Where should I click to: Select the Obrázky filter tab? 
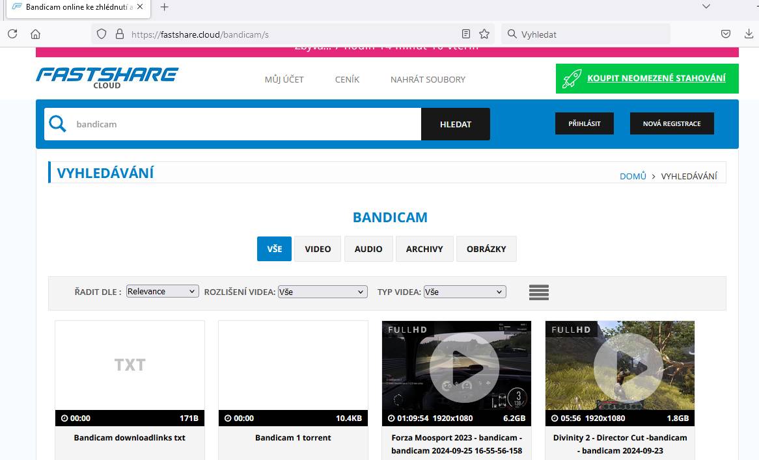pyautogui.click(x=486, y=249)
